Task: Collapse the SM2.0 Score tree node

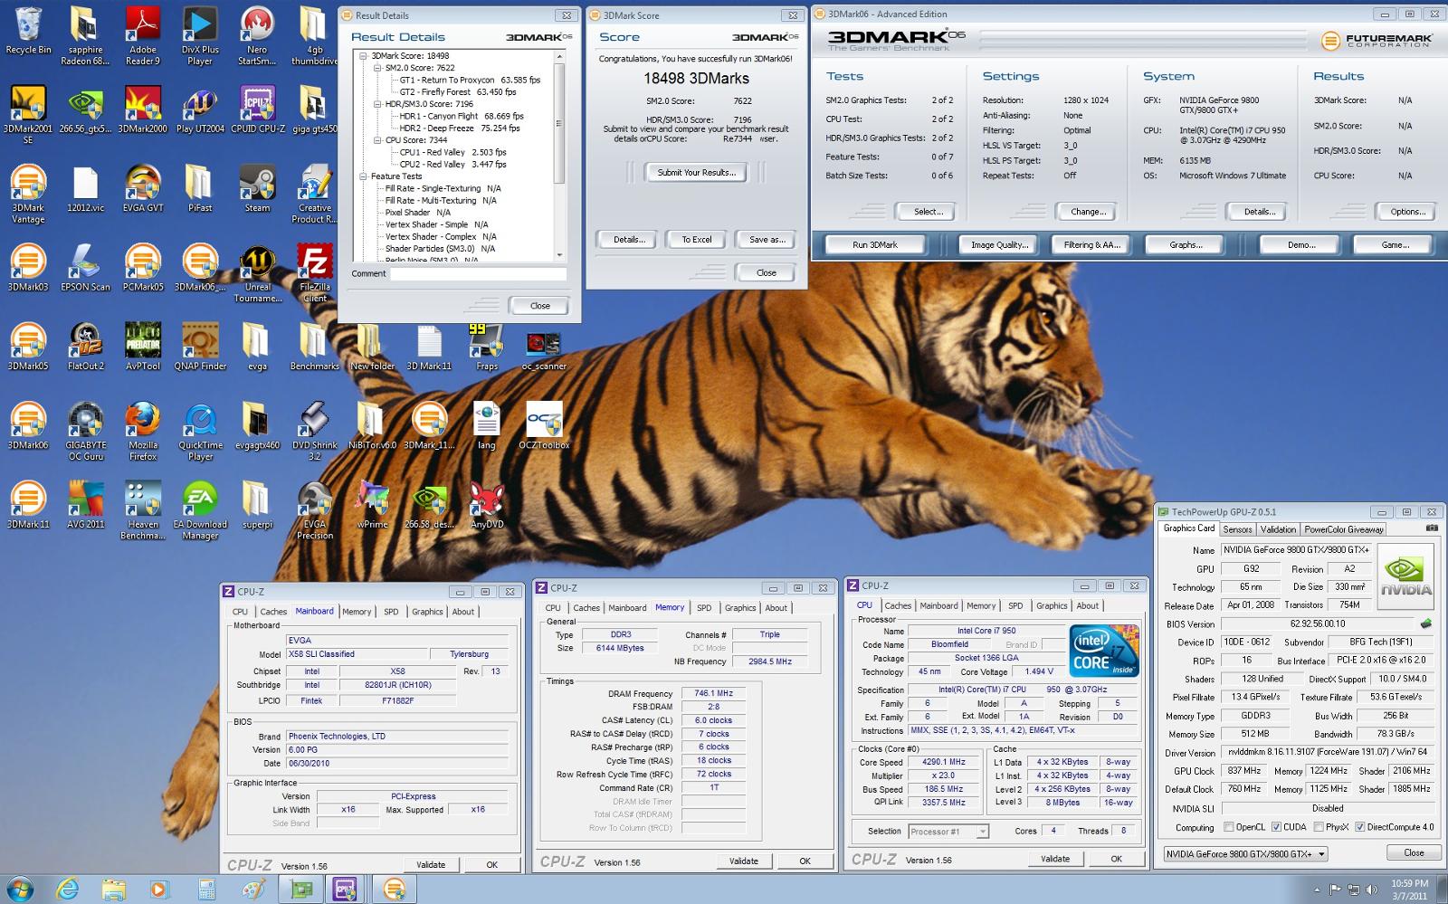Action: [x=377, y=68]
